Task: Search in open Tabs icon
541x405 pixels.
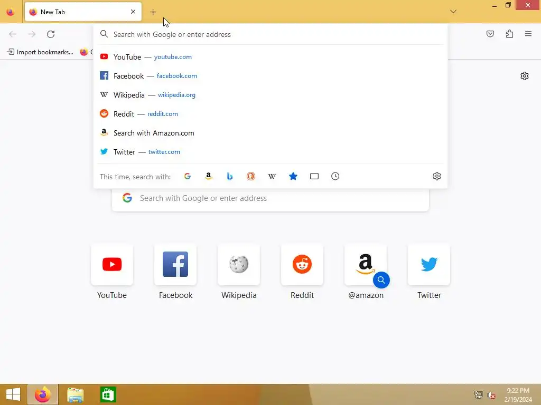Action: [314, 176]
